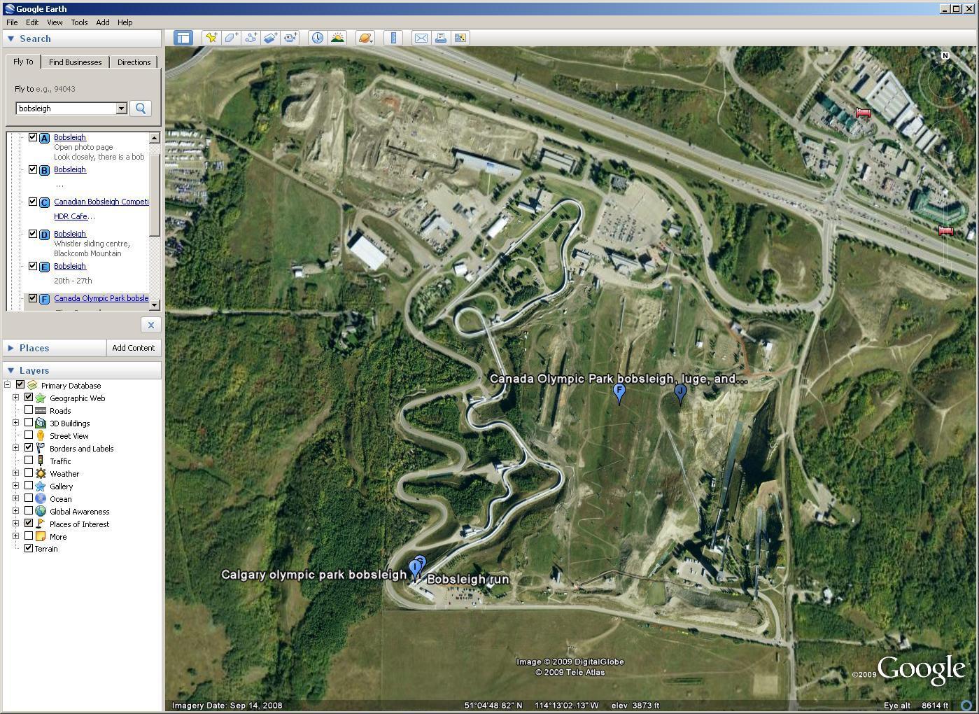
Task: Expand the Gallery layer node
Action: pos(15,486)
